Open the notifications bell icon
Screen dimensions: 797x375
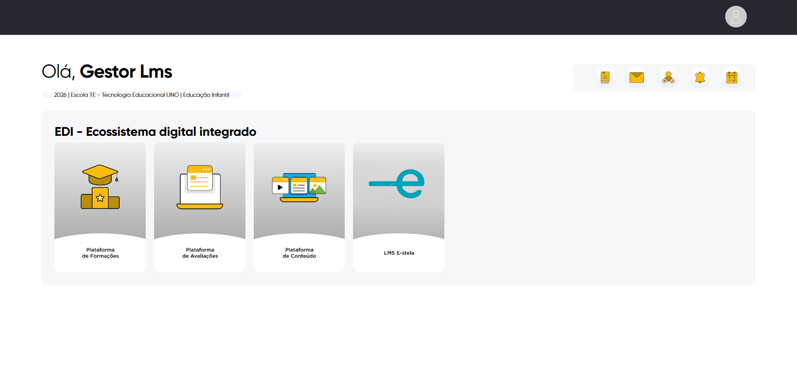(700, 77)
